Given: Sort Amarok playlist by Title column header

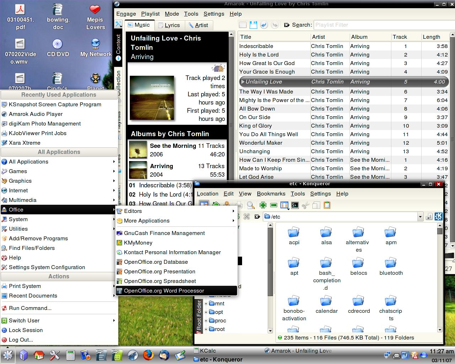Looking at the screenshot, I should [274, 37].
